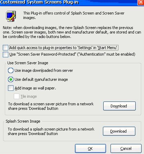The height and width of the screenshot is (154, 144).
Task: Dismiss the dialog using the Cancel button
Action: pos(126,148)
